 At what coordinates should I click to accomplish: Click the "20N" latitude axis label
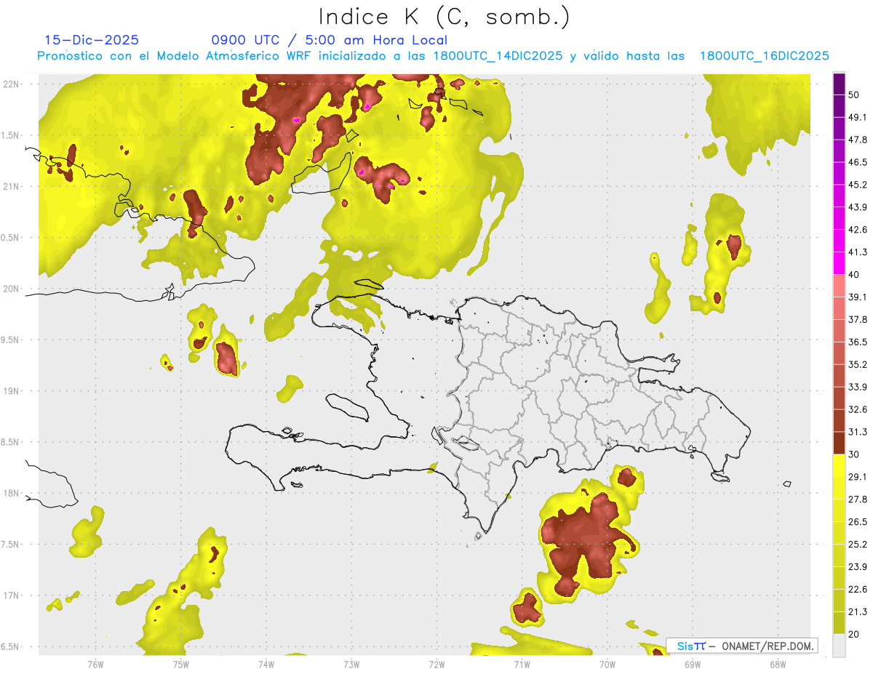point(12,289)
